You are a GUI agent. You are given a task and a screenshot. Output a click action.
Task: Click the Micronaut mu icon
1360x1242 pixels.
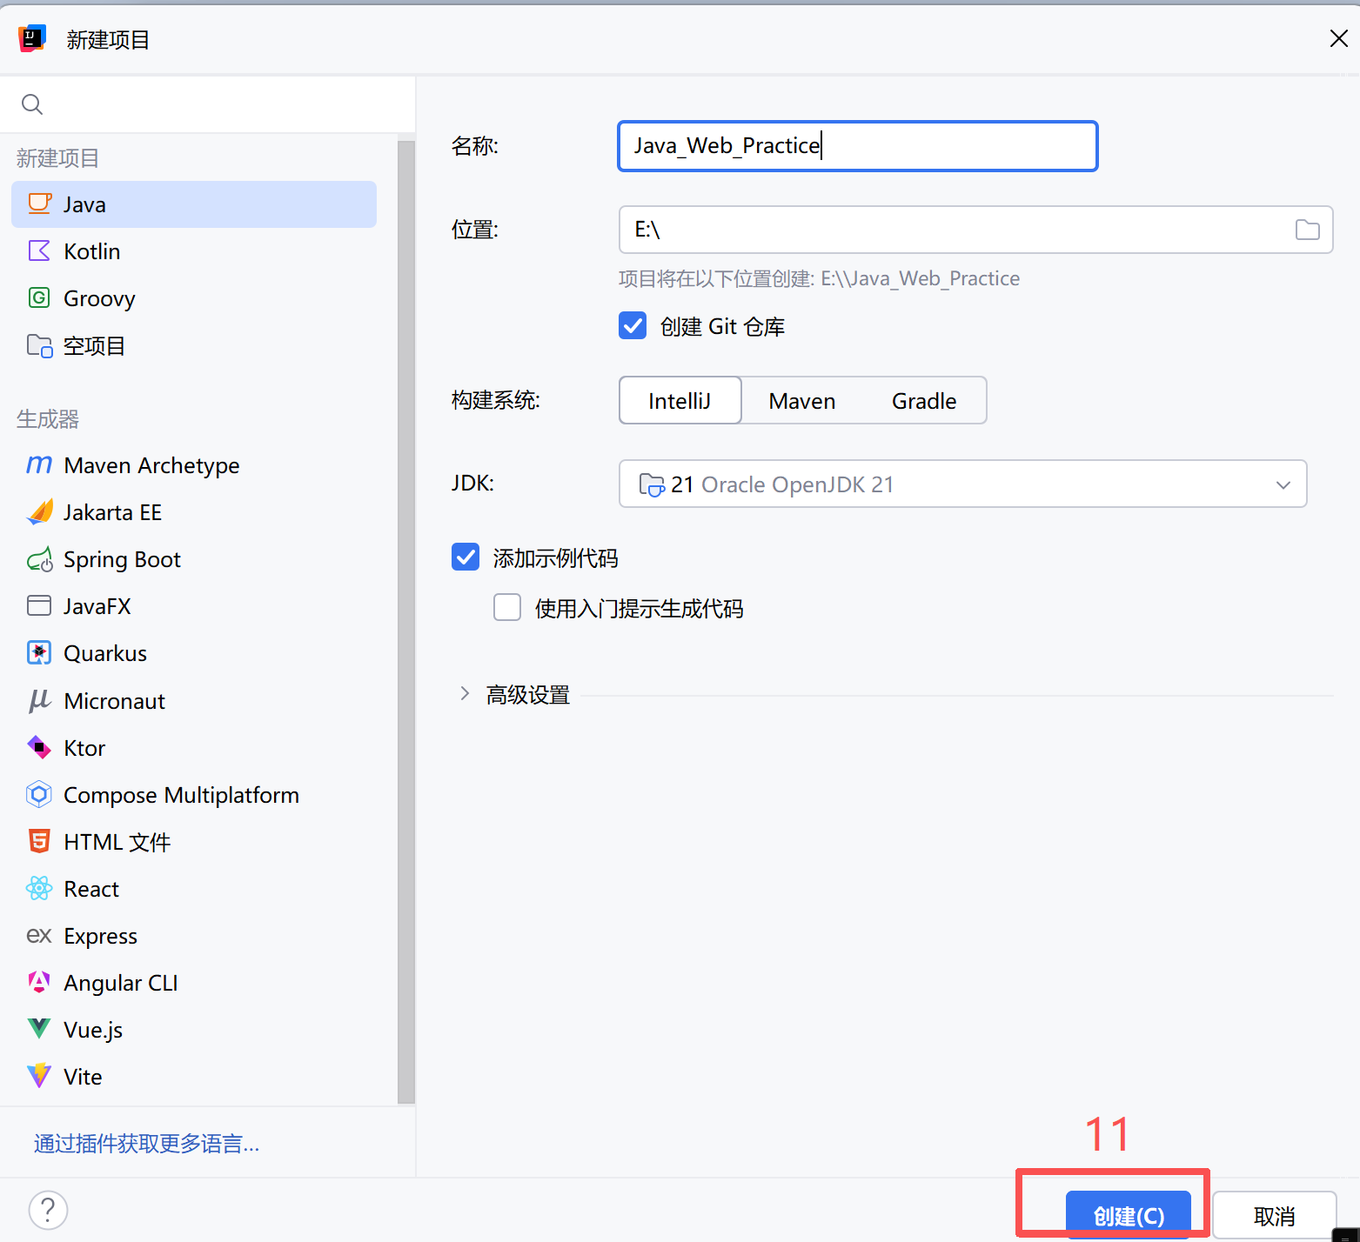click(x=39, y=700)
